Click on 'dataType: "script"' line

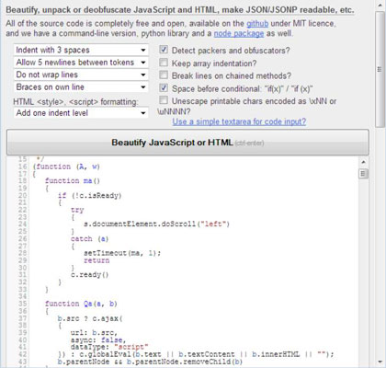pos(109,347)
